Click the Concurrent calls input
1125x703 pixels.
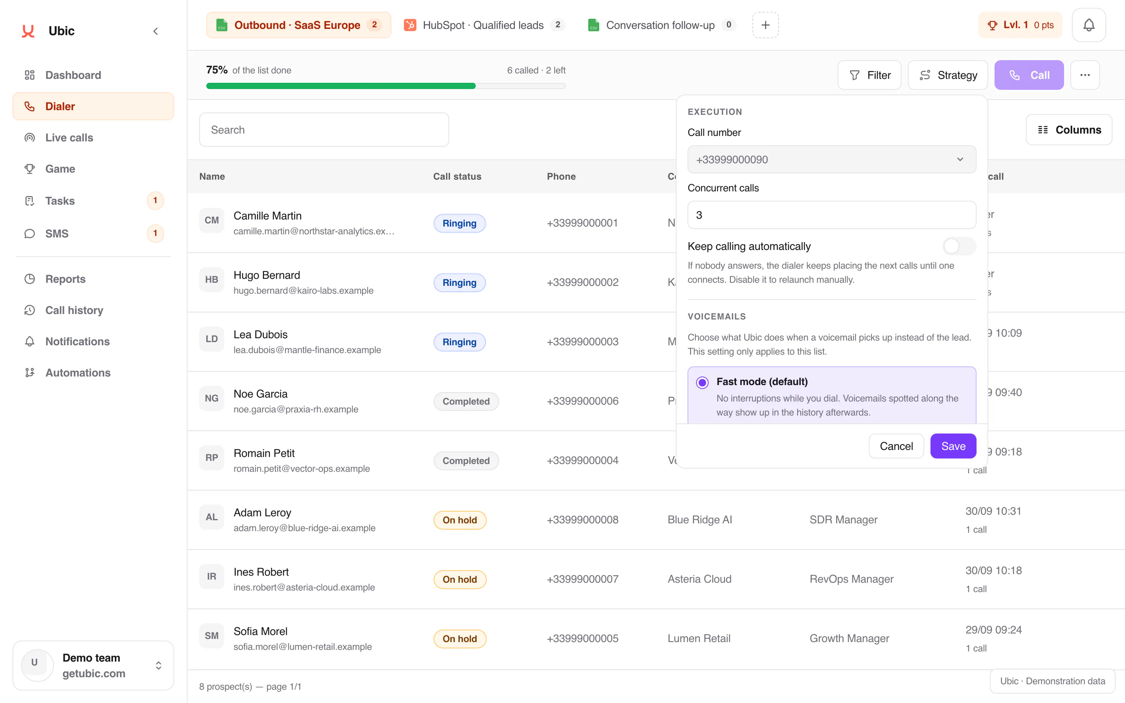(831, 215)
